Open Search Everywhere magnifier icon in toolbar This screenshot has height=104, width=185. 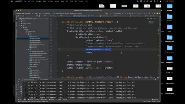point(155,13)
